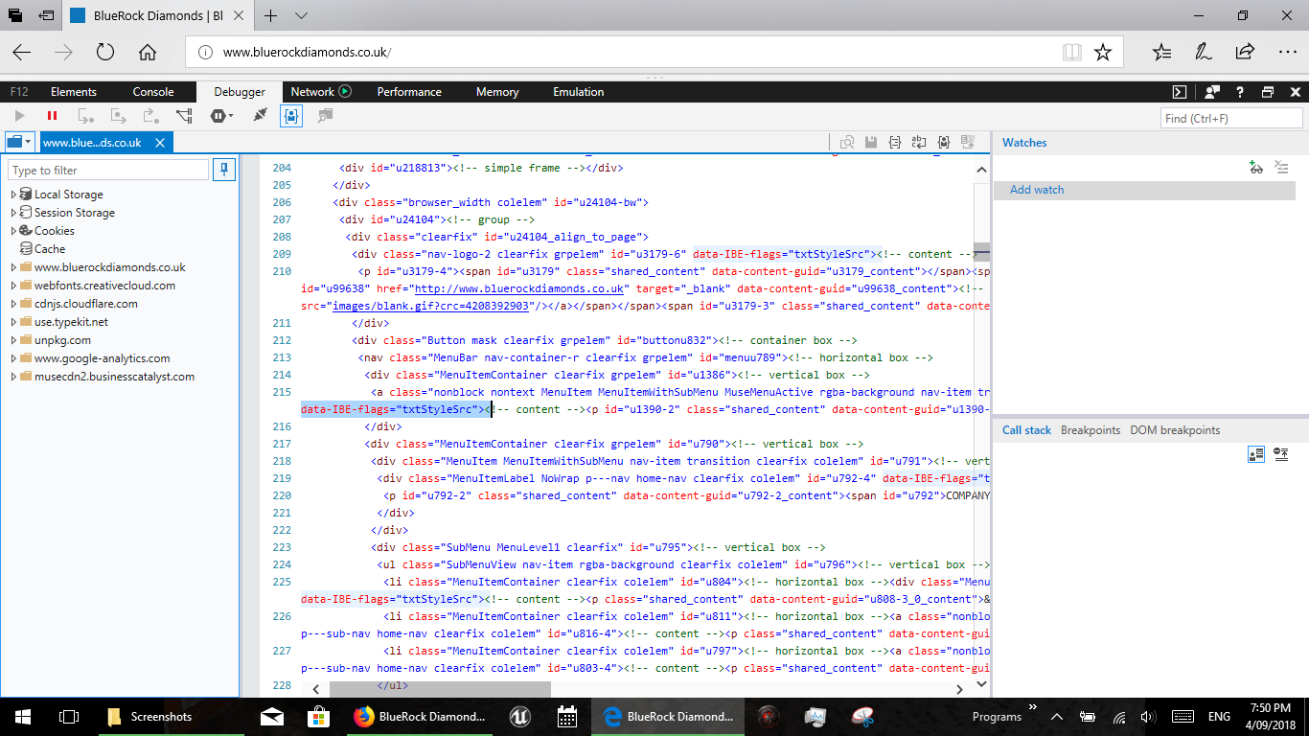Click the Step out debugger icon
The width and height of the screenshot is (1309, 736).
click(x=150, y=115)
